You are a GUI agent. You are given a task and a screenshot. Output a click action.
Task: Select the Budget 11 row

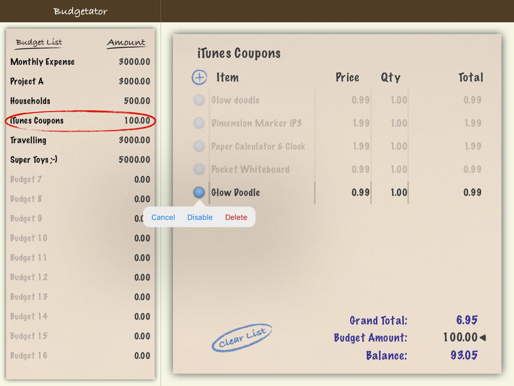tap(80, 258)
